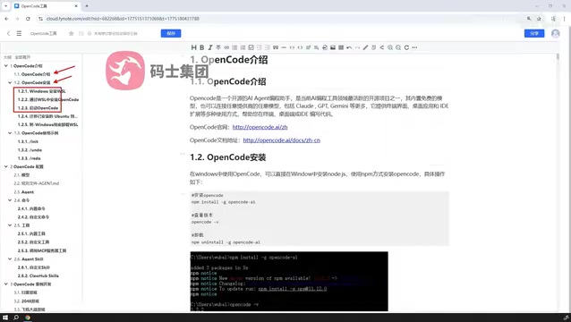Open the opencode.ai/docs/zh-cn documentation link
Screen dimensions: 571x322
pyautogui.click(x=282, y=140)
